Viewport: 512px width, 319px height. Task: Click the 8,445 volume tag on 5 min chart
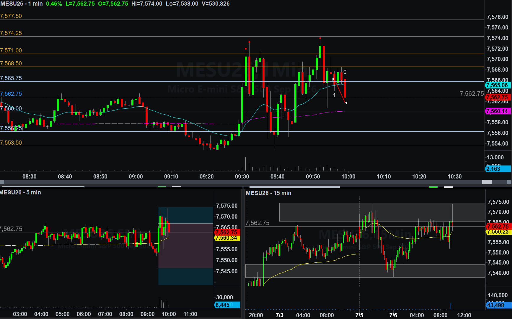tap(227, 305)
